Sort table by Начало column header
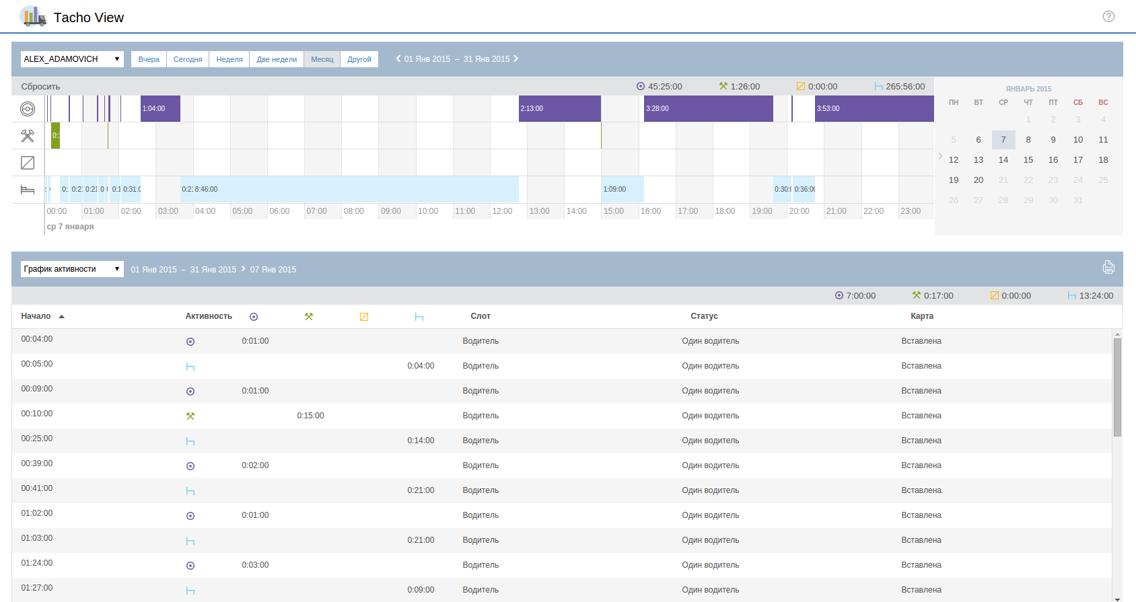Screen dimensions: 1136x602 [x=36, y=316]
